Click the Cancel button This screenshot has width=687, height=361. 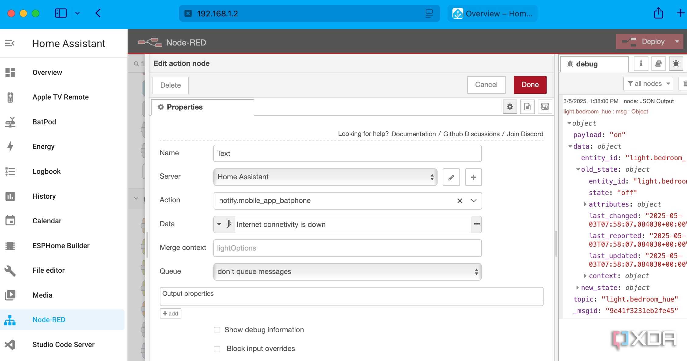[486, 85]
